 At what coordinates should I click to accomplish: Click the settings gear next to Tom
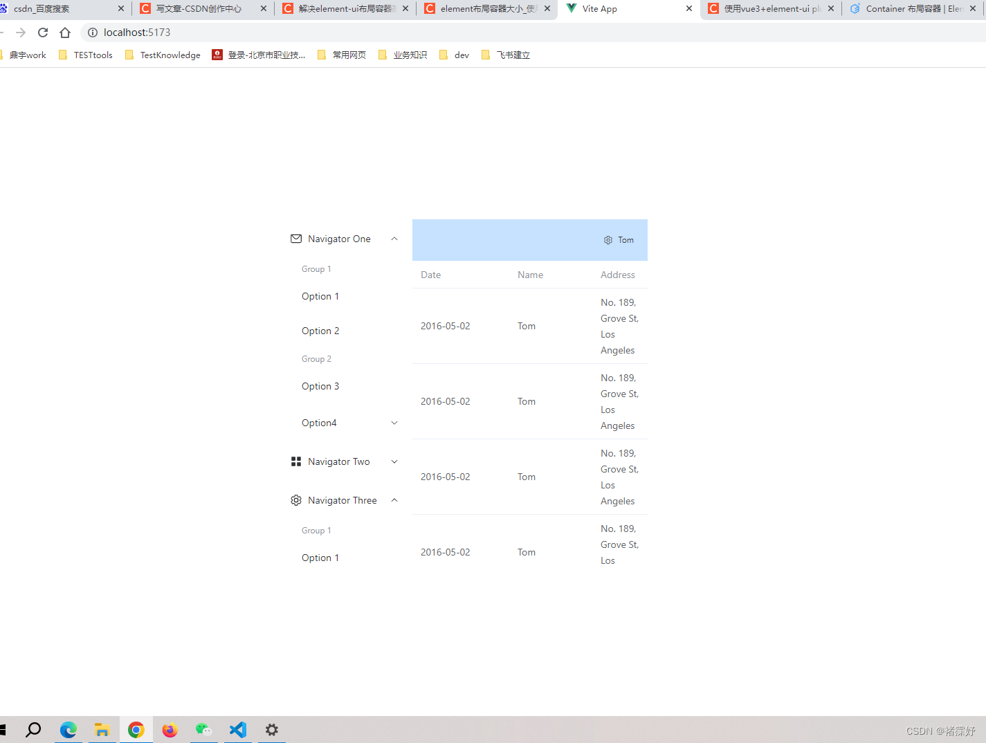coord(608,239)
